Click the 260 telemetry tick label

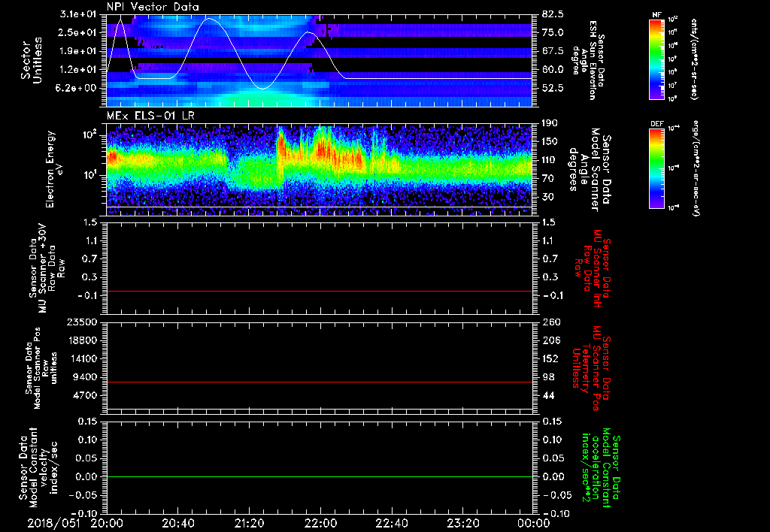click(550, 322)
